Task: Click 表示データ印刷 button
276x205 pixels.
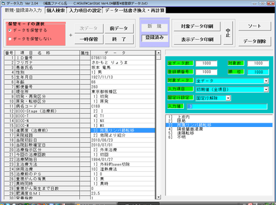Action: coord(197,39)
